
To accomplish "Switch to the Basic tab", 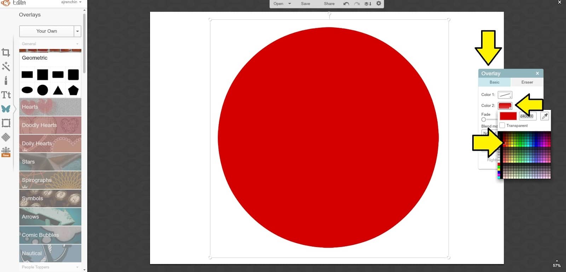I will click(x=494, y=82).
